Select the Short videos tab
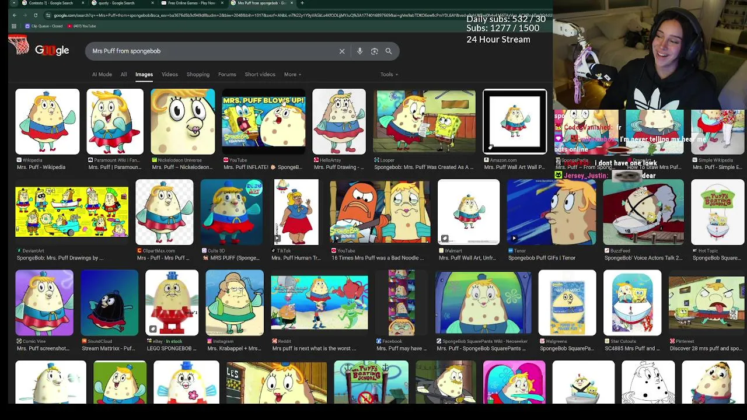 coord(260,75)
